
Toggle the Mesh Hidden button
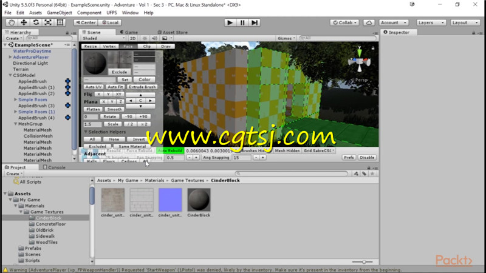click(x=287, y=150)
